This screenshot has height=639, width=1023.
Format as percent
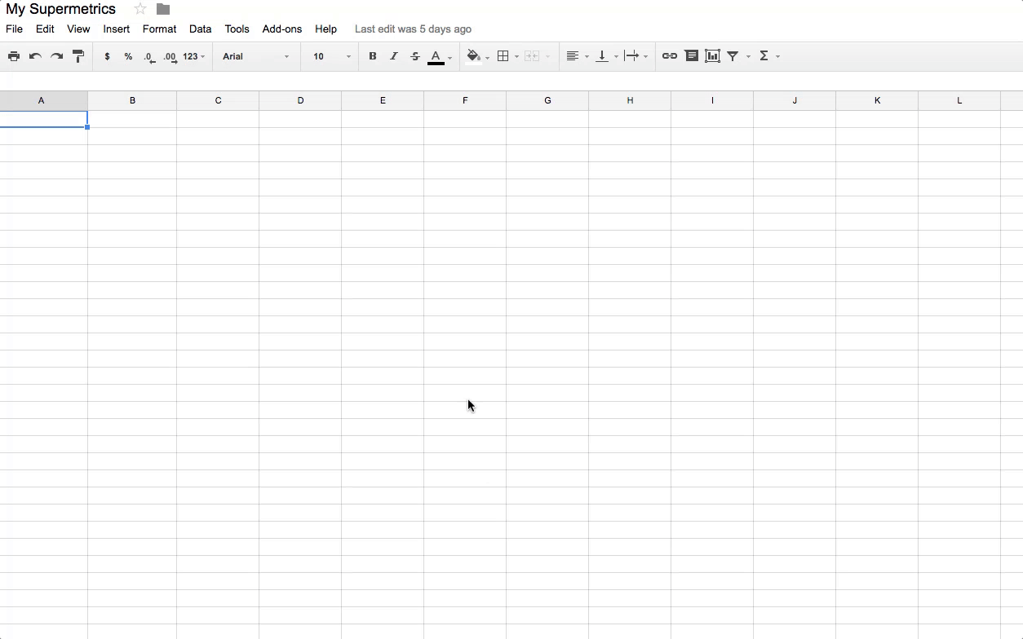tap(128, 56)
